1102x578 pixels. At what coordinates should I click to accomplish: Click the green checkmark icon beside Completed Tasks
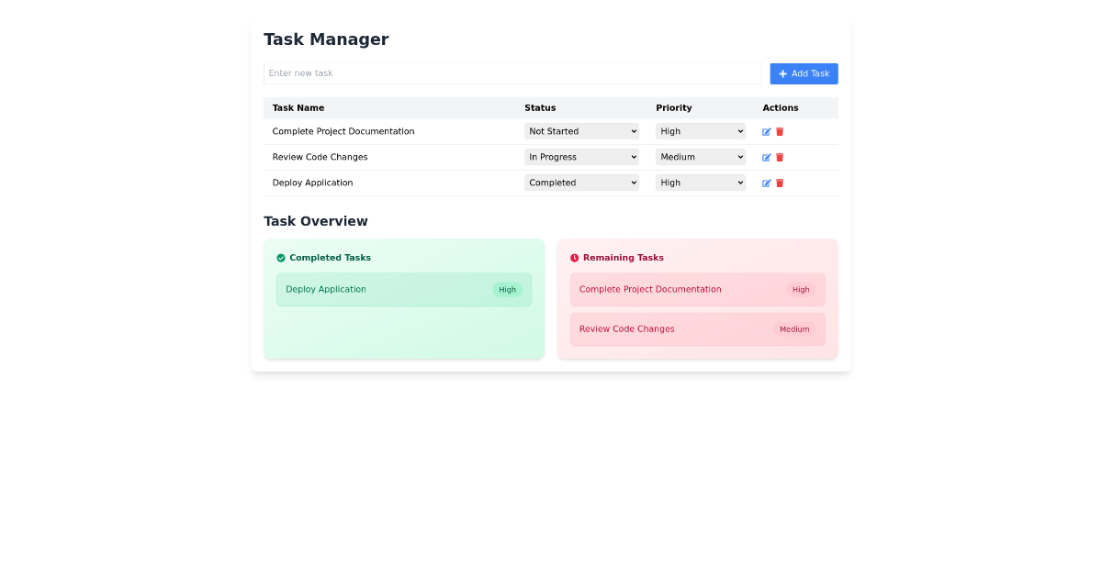[280, 258]
